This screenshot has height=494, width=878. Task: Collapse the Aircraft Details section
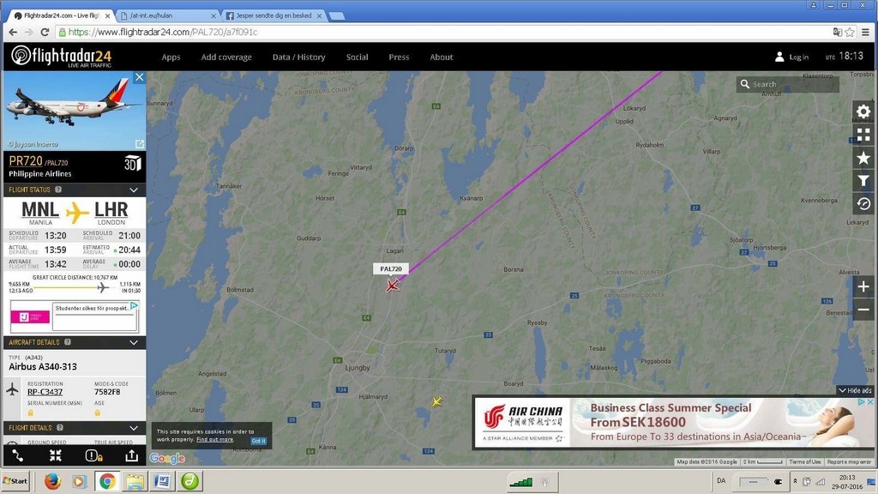[134, 342]
